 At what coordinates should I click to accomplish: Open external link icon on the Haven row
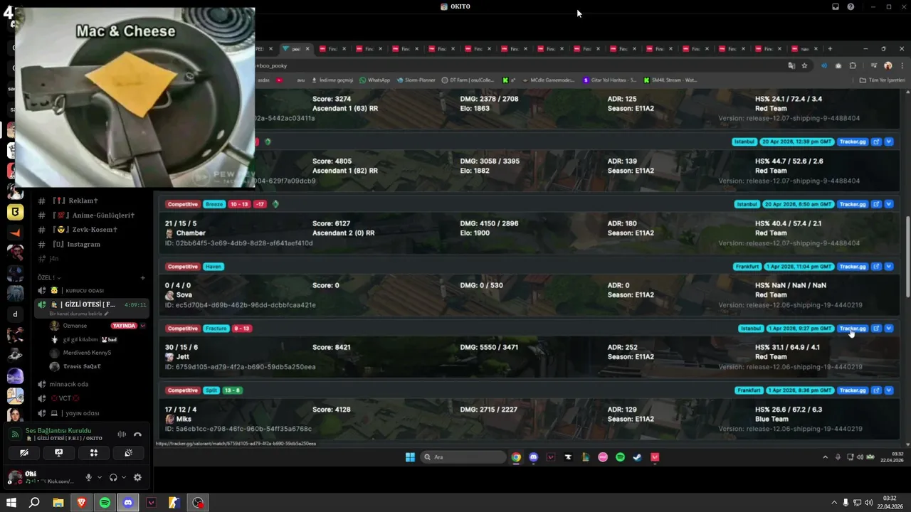pos(877,267)
